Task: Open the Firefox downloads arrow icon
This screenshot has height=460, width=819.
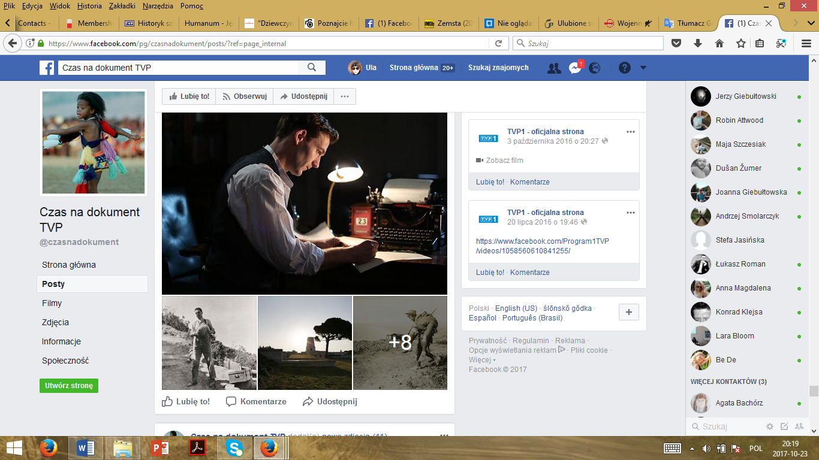Action: pos(698,43)
